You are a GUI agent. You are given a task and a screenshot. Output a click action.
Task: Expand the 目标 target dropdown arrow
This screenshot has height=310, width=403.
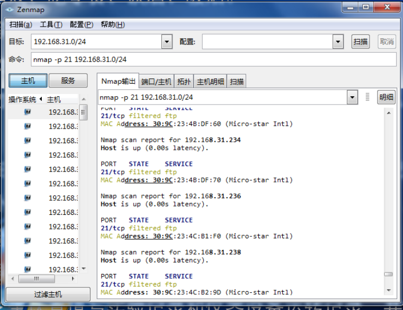pyautogui.click(x=167, y=42)
